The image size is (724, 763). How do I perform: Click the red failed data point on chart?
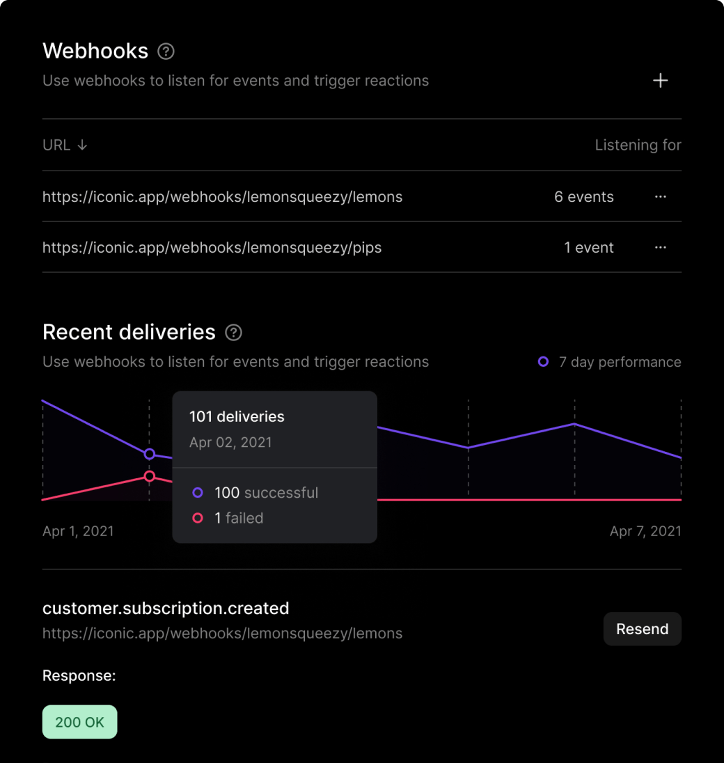(149, 476)
